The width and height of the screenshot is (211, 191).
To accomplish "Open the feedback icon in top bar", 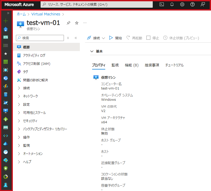I will pos(203,4).
